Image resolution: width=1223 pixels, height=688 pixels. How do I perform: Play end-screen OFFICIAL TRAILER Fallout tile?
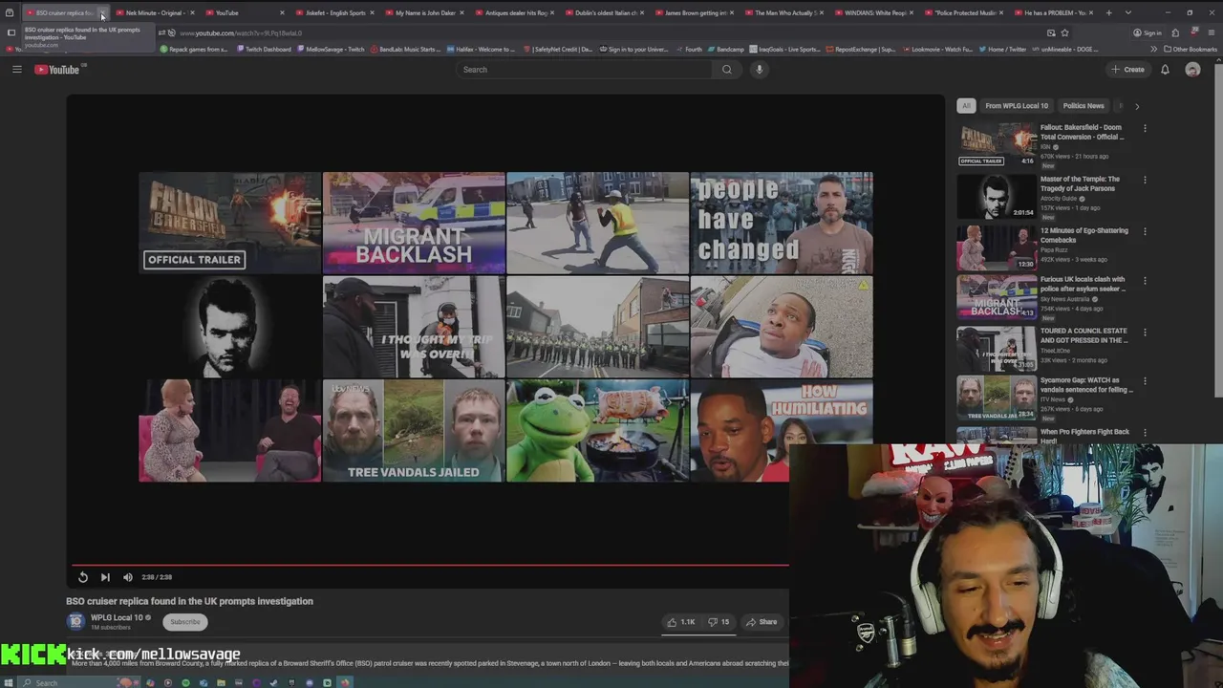(230, 223)
